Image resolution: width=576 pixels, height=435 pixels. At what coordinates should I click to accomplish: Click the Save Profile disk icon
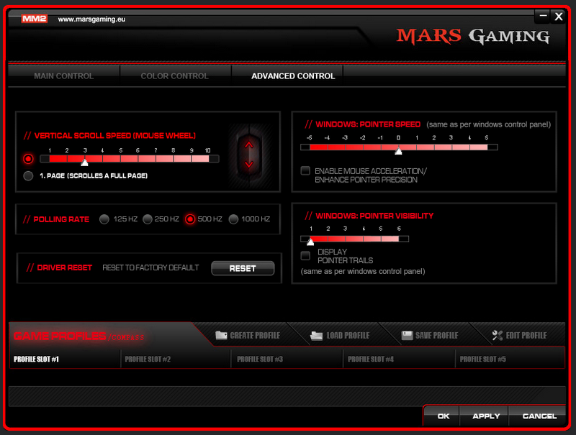pyautogui.click(x=407, y=335)
